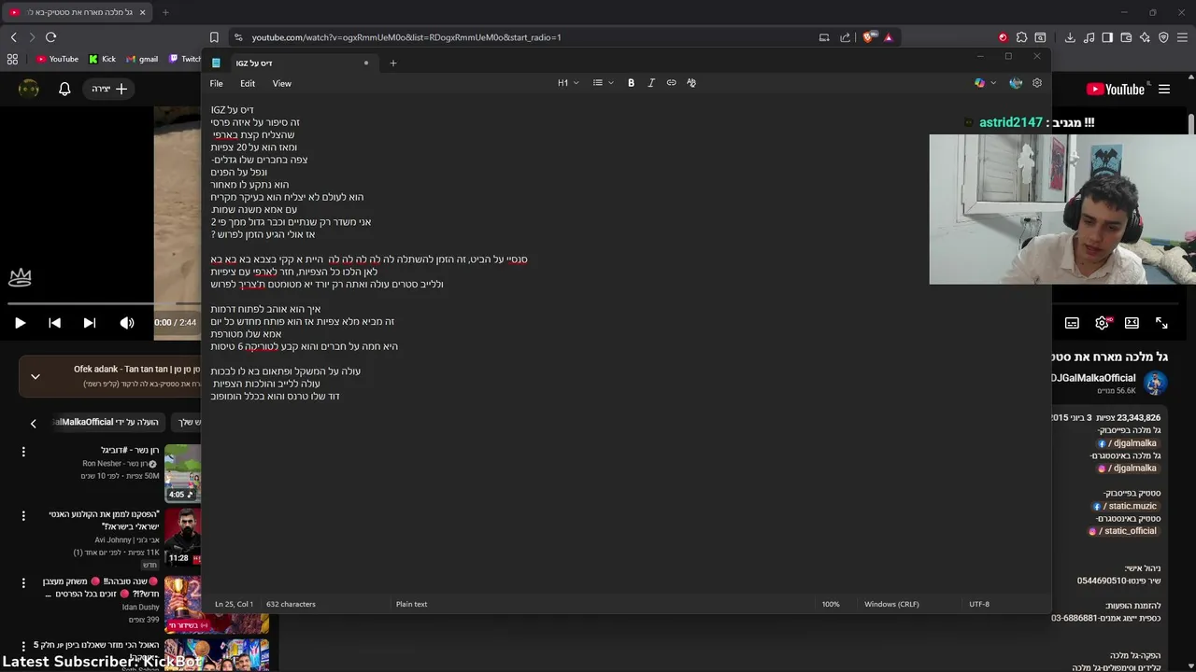This screenshot has height=672, width=1196.
Task: Open the Brave Rewards triangle icon
Action: pyautogui.click(x=889, y=37)
